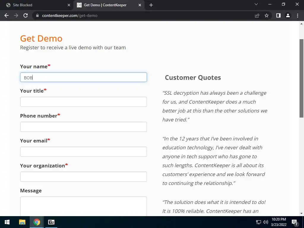The image size is (304, 228).
Task: Click the Chrome taskbar icon
Action: coord(37,222)
